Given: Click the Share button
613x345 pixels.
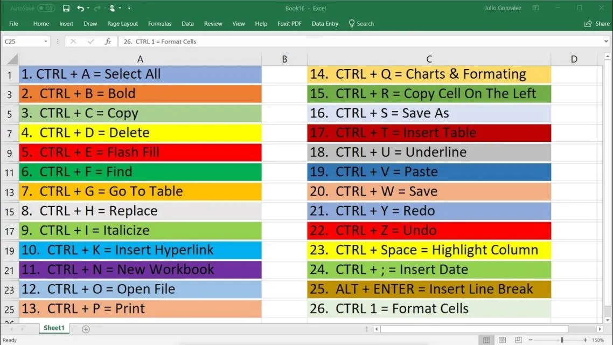Looking at the screenshot, I should click(x=596, y=24).
